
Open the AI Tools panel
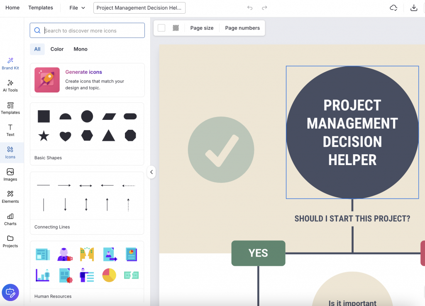[x=10, y=85]
